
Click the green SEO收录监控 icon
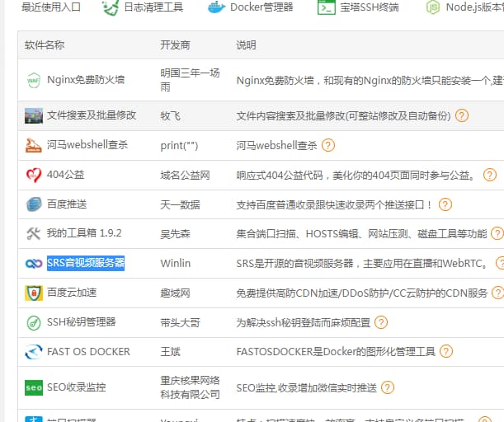(33, 387)
